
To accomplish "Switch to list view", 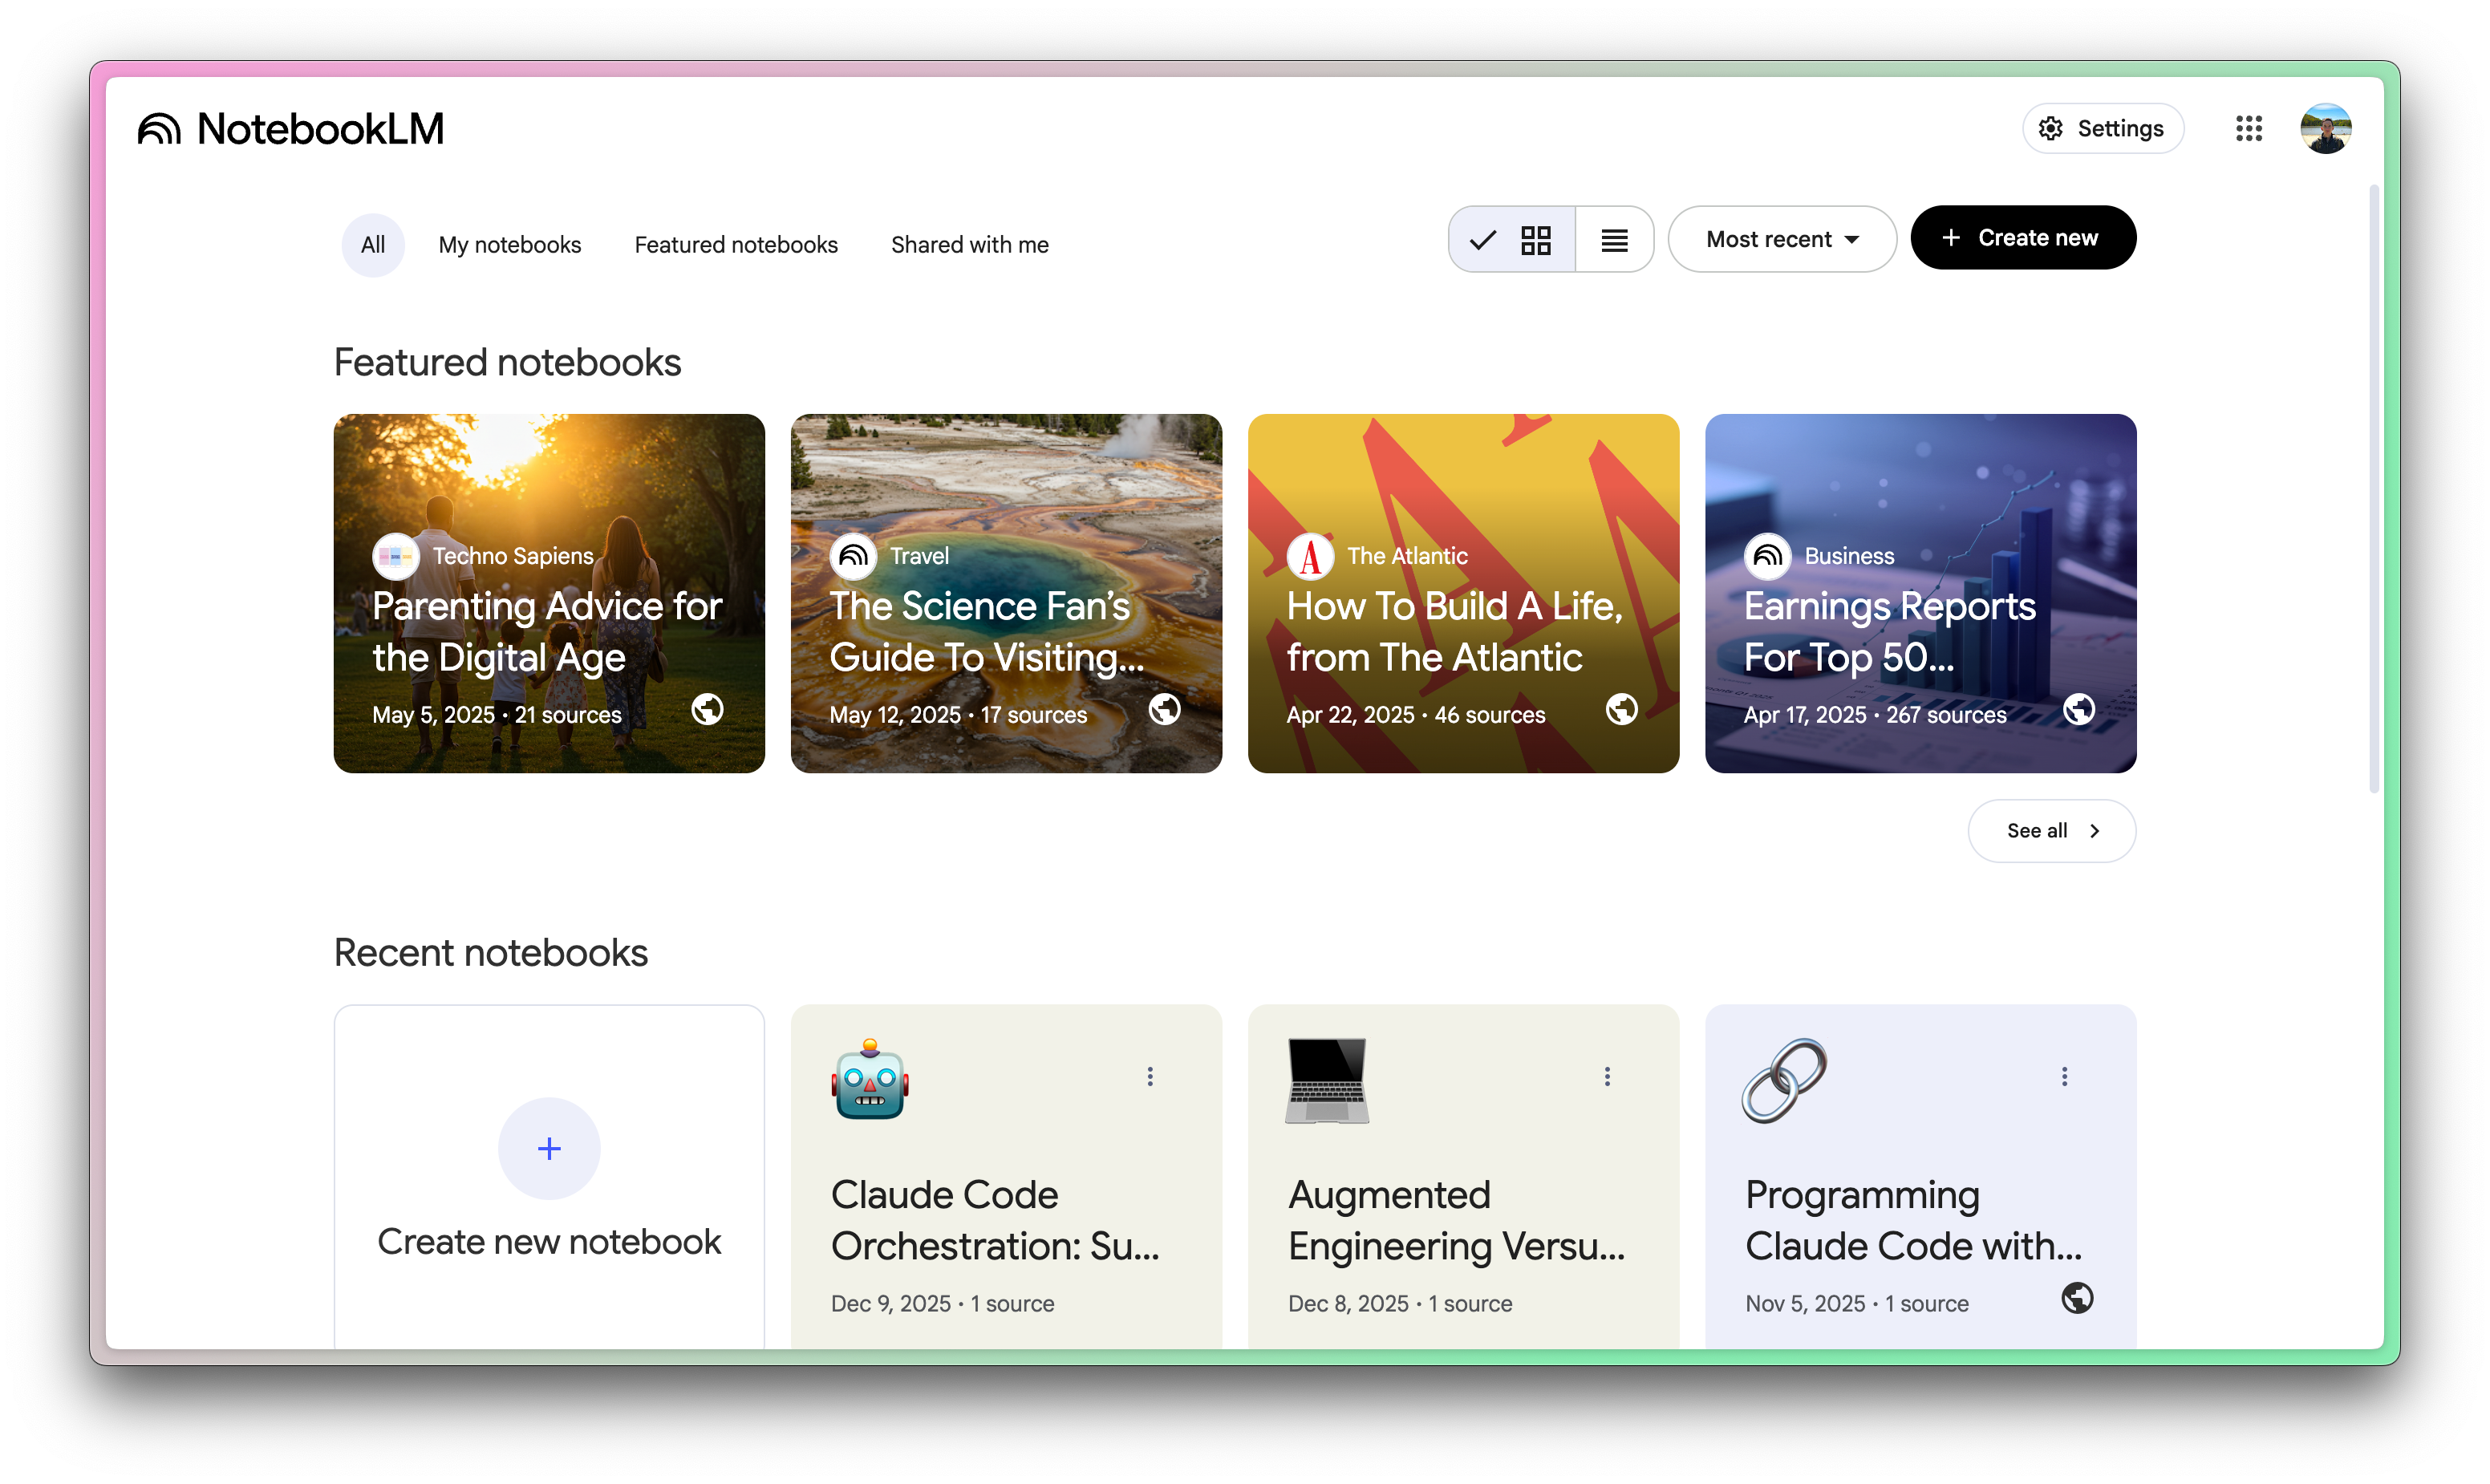I will click(x=1614, y=240).
